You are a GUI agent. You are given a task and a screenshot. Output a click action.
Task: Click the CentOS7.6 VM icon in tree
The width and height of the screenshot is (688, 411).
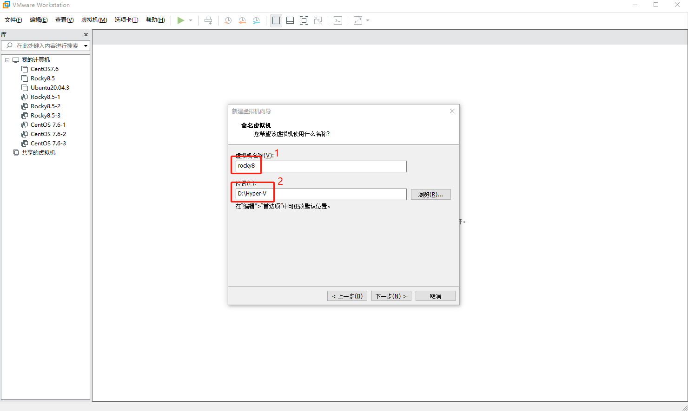click(x=25, y=69)
